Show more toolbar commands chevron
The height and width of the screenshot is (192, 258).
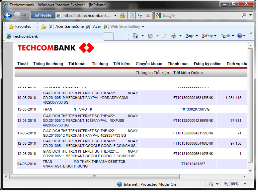pyautogui.click(x=251, y=33)
